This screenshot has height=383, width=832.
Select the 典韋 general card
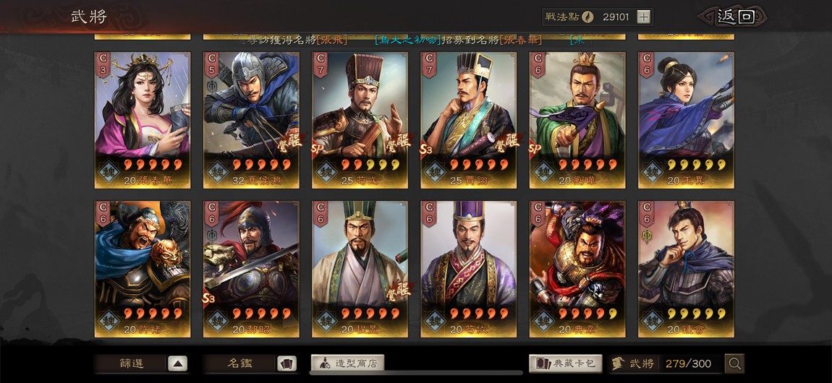(577, 269)
